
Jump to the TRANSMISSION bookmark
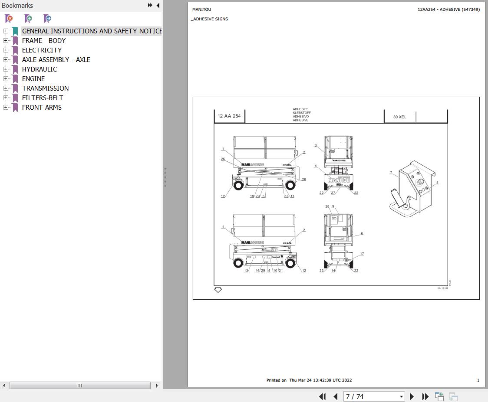click(x=46, y=88)
